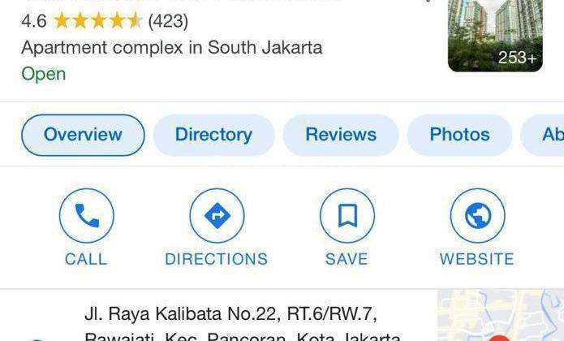Select the Overview tab

pyautogui.click(x=83, y=135)
